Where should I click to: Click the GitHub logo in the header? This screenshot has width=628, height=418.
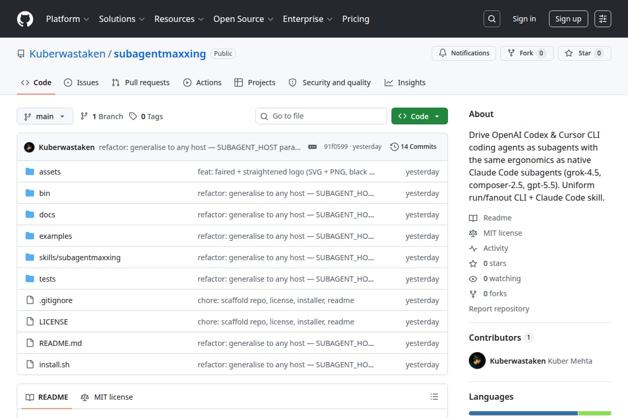click(25, 19)
